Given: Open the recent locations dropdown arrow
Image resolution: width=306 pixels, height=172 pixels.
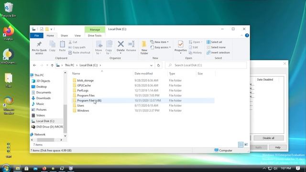Looking at the screenshot, I should (x=47, y=65).
